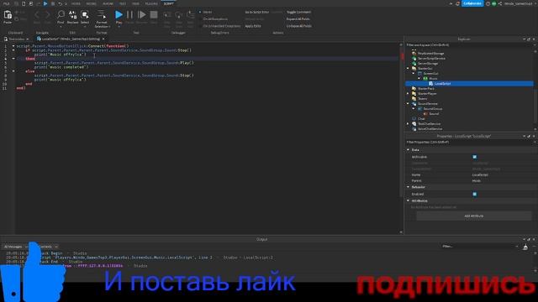
Task: Click the undo arrow in quick-access bar
Action: point(60,3)
